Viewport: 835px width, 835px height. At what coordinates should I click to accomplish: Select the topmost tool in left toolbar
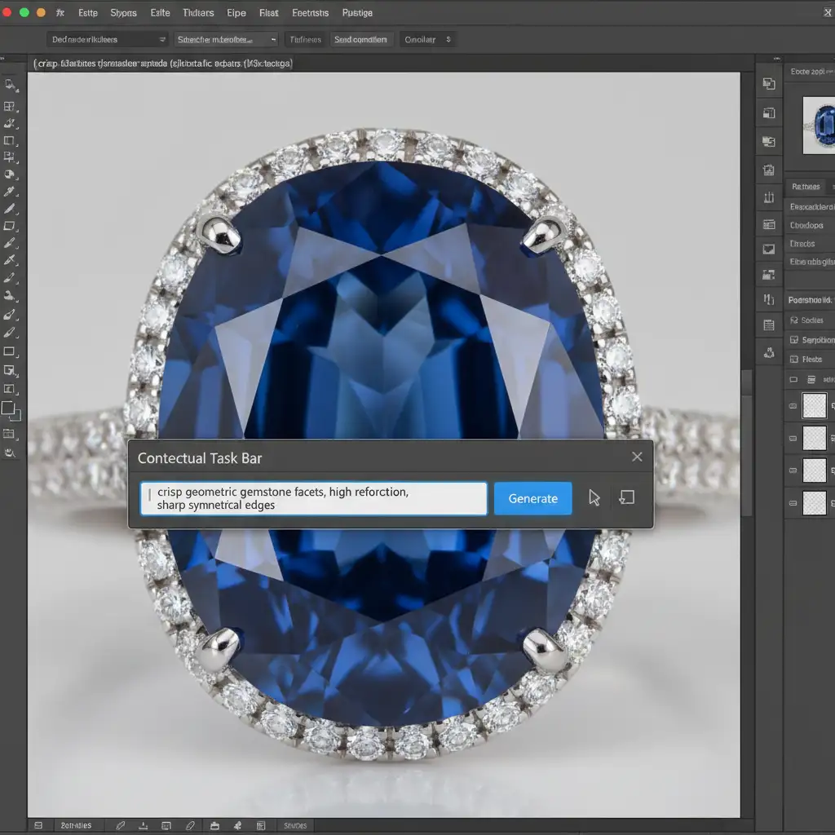[x=10, y=85]
